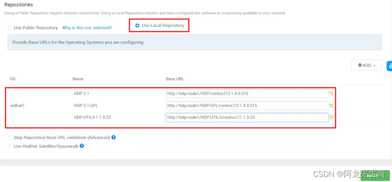392x182 pixels.
Task: Edit the HDP-UTILS-1.1.0.22 Base URL field
Action: [247, 117]
